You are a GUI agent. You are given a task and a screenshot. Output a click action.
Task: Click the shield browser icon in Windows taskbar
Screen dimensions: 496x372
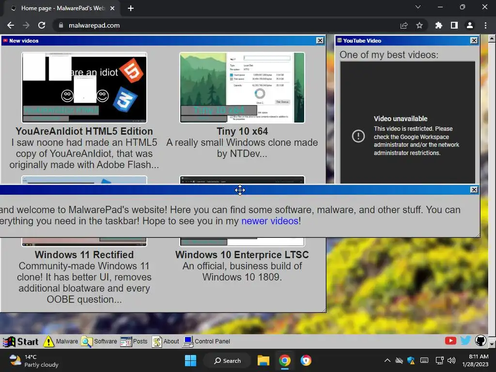[306, 360]
